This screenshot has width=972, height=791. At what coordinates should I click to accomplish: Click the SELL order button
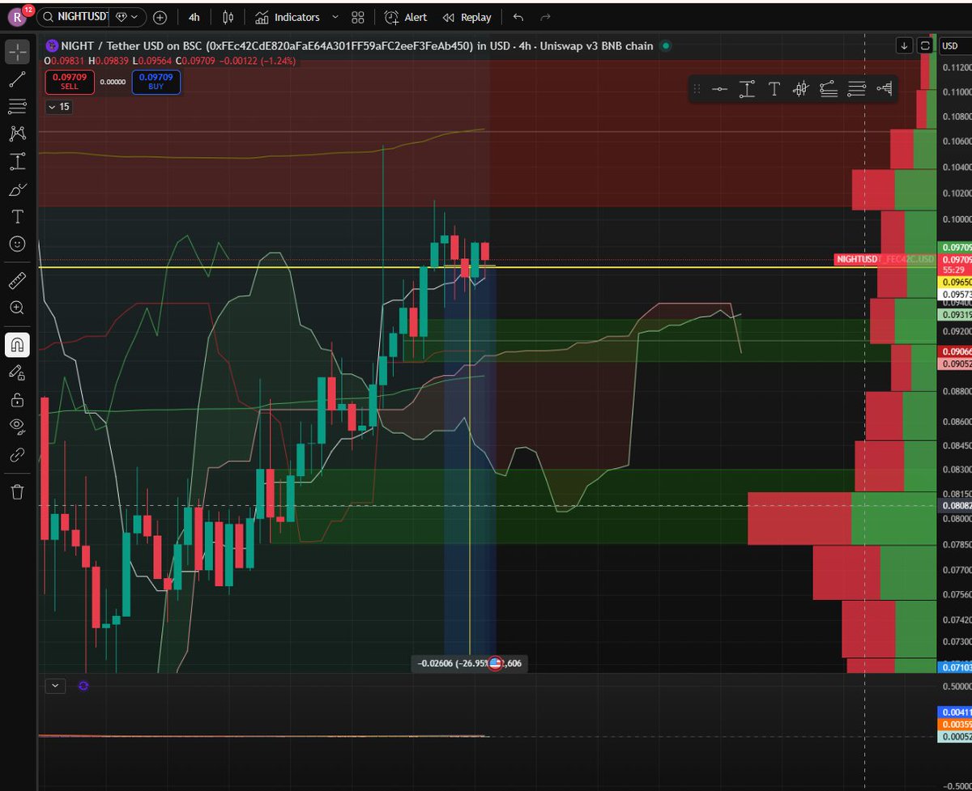coord(69,82)
